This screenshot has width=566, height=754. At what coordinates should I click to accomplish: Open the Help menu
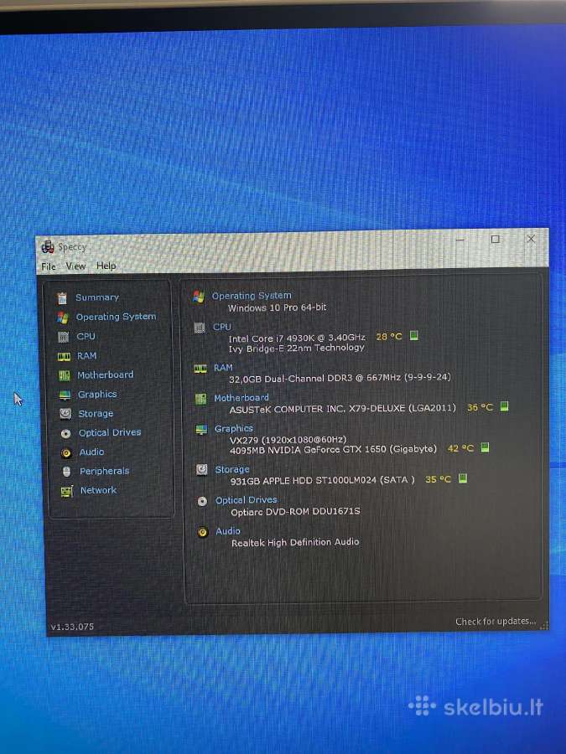click(106, 266)
